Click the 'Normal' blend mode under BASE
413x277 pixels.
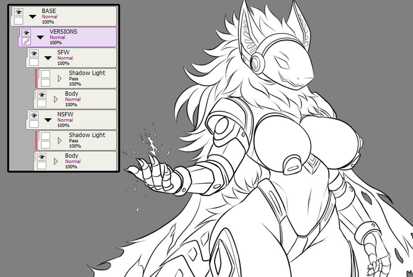[x=50, y=16]
